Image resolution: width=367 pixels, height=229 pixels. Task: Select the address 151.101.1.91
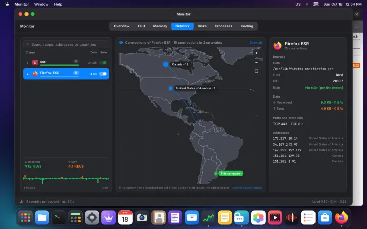click(284, 161)
